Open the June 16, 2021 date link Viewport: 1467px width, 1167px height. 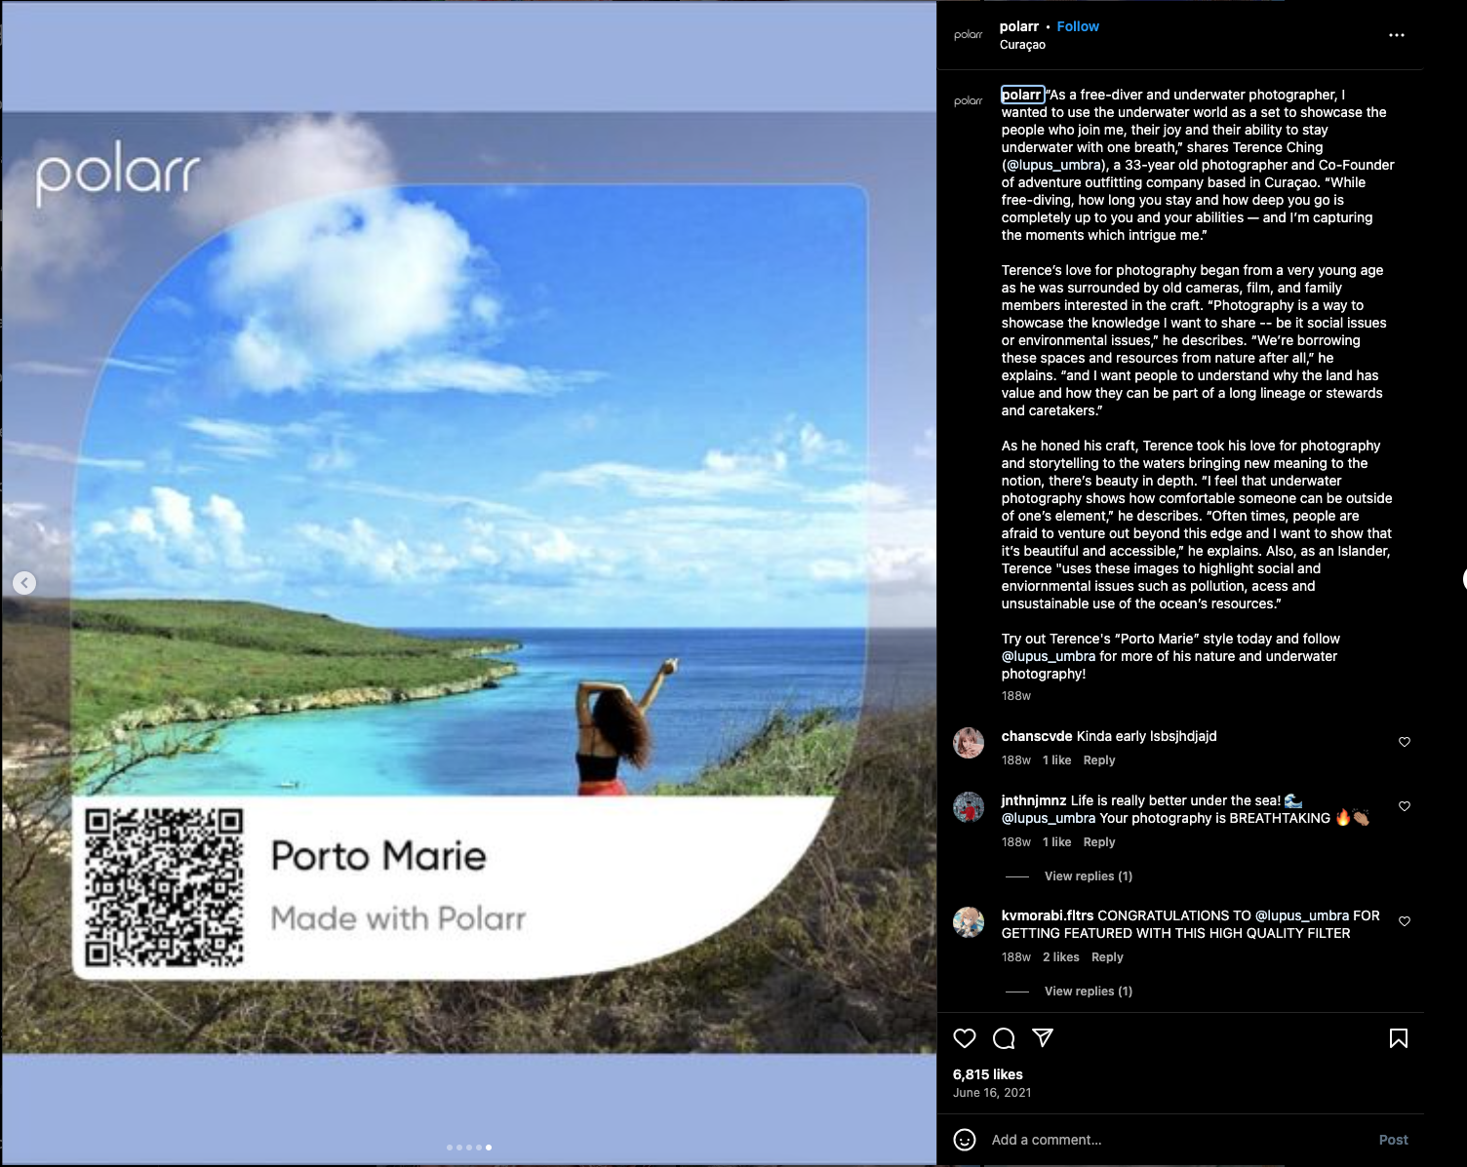pyautogui.click(x=992, y=1093)
